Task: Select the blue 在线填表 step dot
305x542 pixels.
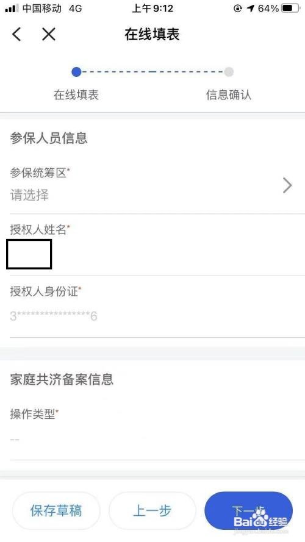Action: click(76, 72)
